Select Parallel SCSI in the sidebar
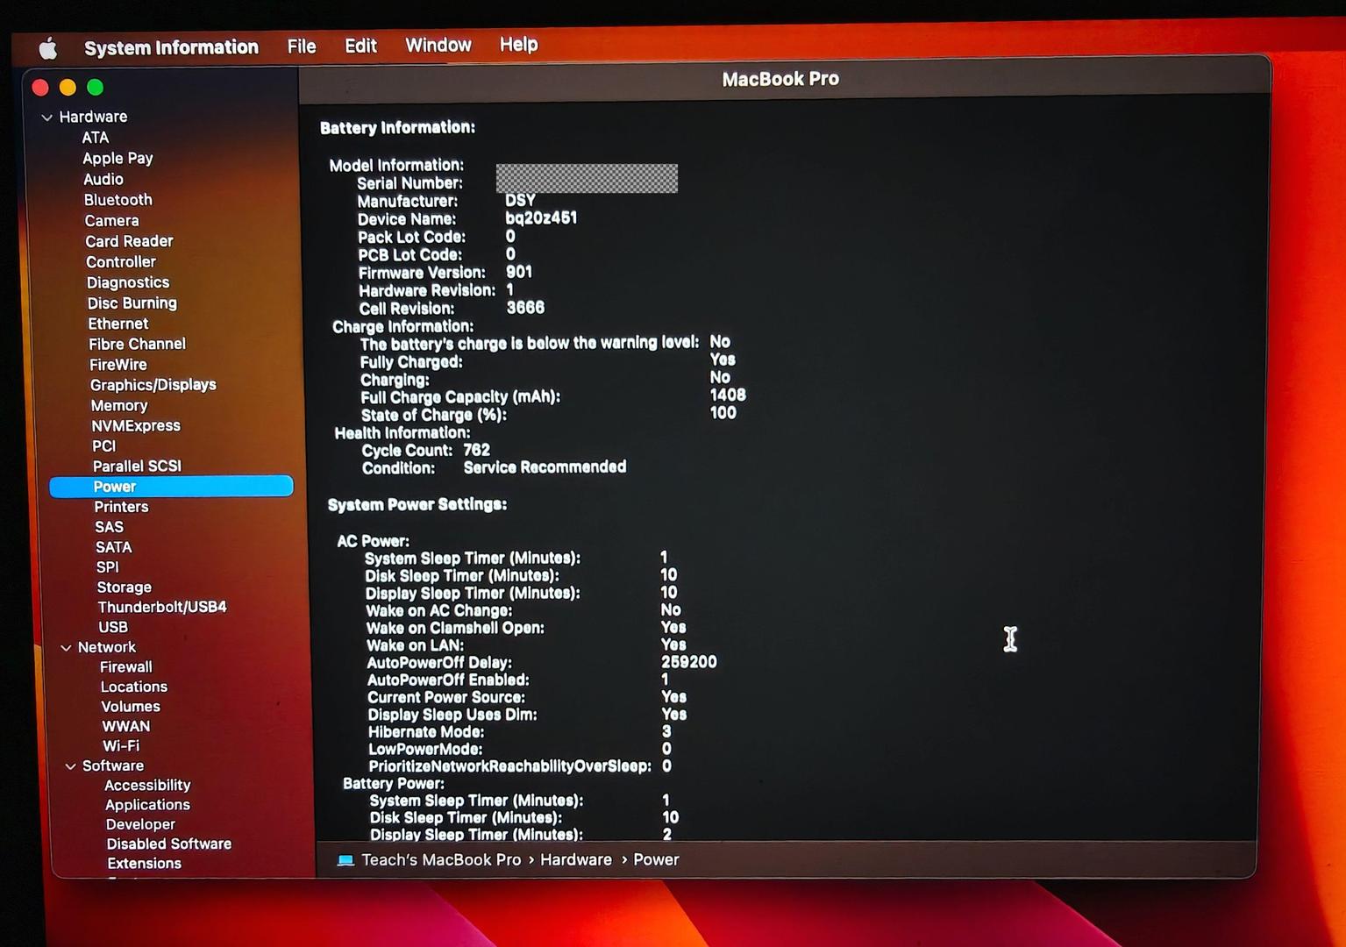The height and width of the screenshot is (947, 1346). tap(137, 466)
